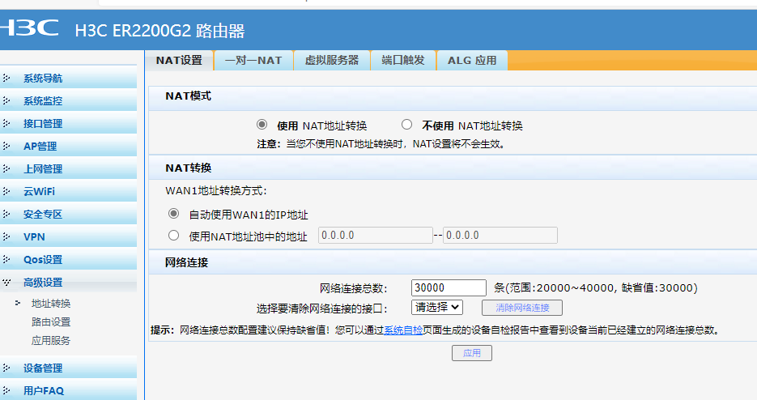Click expand arrow icon beside 设备管理
This screenshot has width=757, height=400.
pos(6,368)
